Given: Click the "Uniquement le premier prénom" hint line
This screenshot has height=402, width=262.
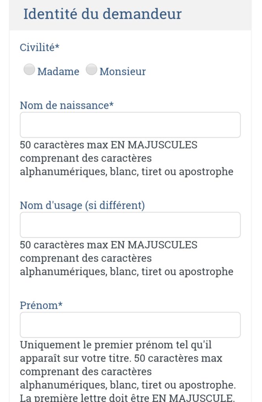Looking at the screenshot, I should point(116,345).
